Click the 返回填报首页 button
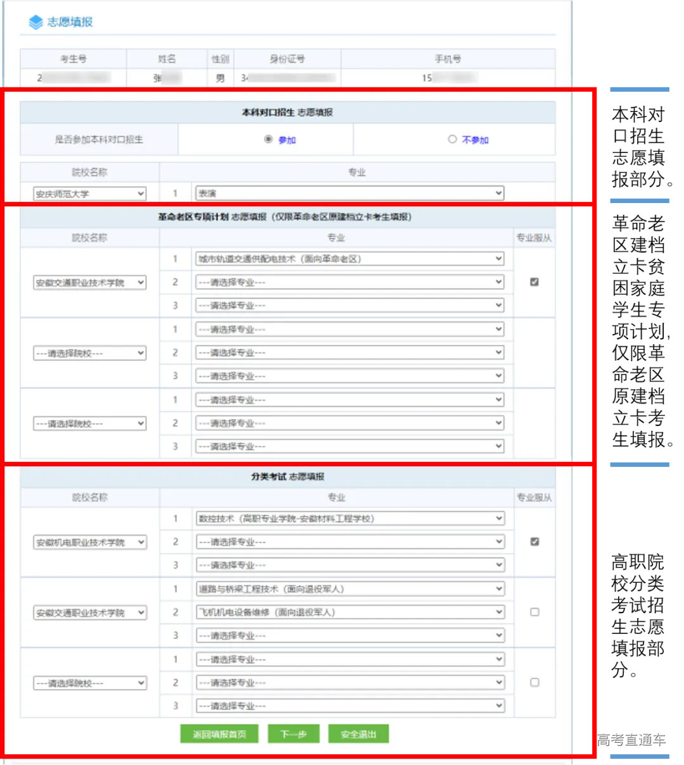This screenshot has height=765, width=684. [x=219, y=733]
